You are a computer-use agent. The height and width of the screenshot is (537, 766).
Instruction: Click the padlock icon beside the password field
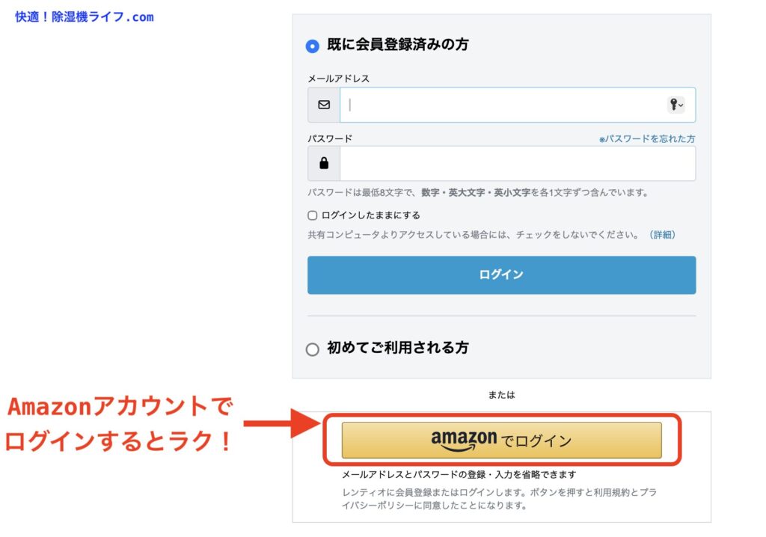coord(324,163)
